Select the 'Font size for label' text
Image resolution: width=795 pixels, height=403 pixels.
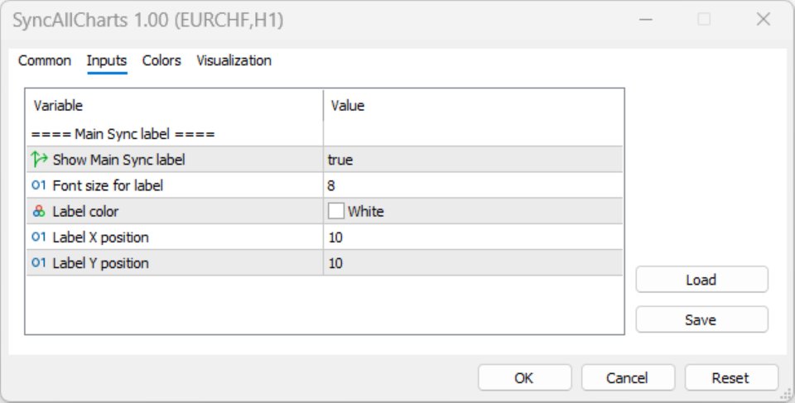tap(108, 185)
